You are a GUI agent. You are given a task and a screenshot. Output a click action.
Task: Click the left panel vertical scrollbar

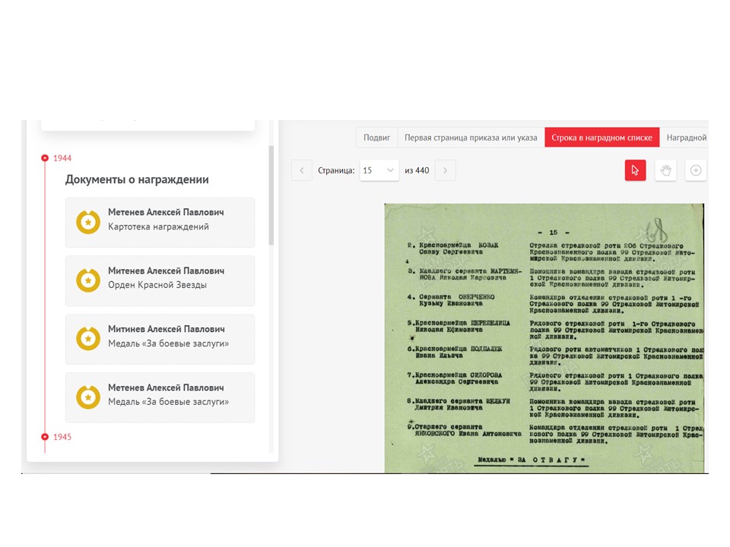[271, 195]
